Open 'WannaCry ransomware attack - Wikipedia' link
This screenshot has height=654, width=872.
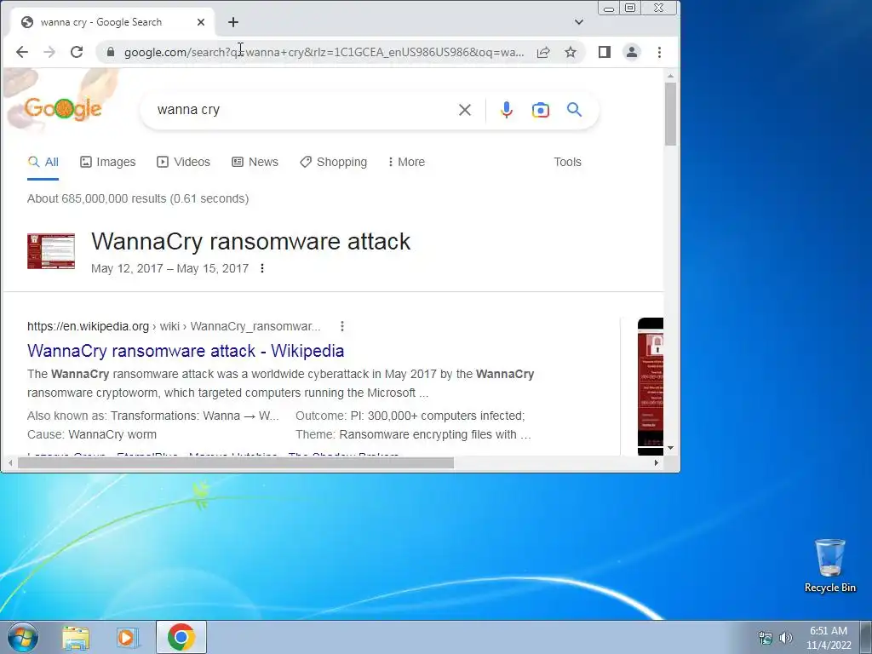pyautogui.click(x=186, y=351)
